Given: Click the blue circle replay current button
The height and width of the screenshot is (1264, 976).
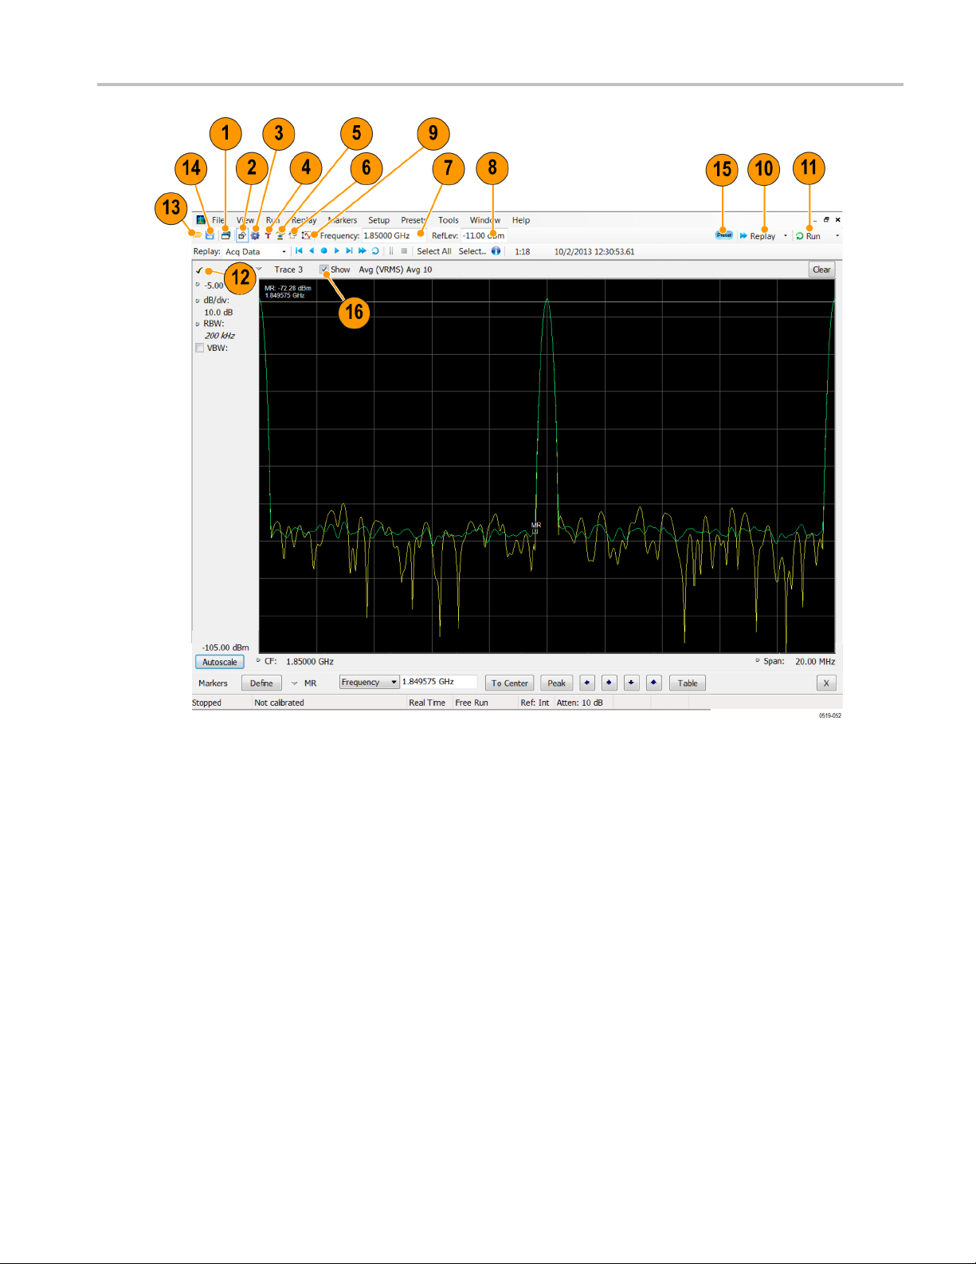Looking at the screenshot, I should click(324, 250).
